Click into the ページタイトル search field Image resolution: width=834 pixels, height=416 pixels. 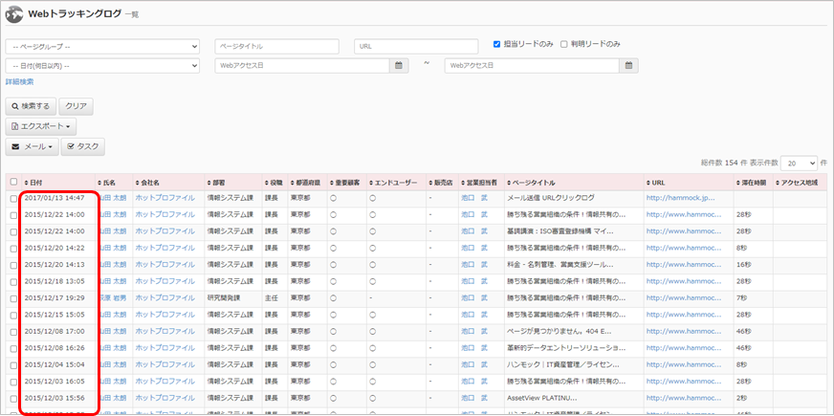pyautogui.click(x=277, y=46)
